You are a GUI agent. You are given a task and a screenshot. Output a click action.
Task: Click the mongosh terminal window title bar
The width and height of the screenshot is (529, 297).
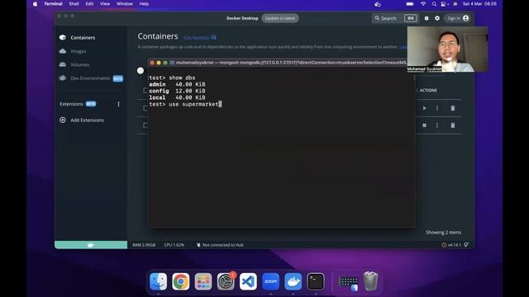pyautogui.click(x=281, y=63)
